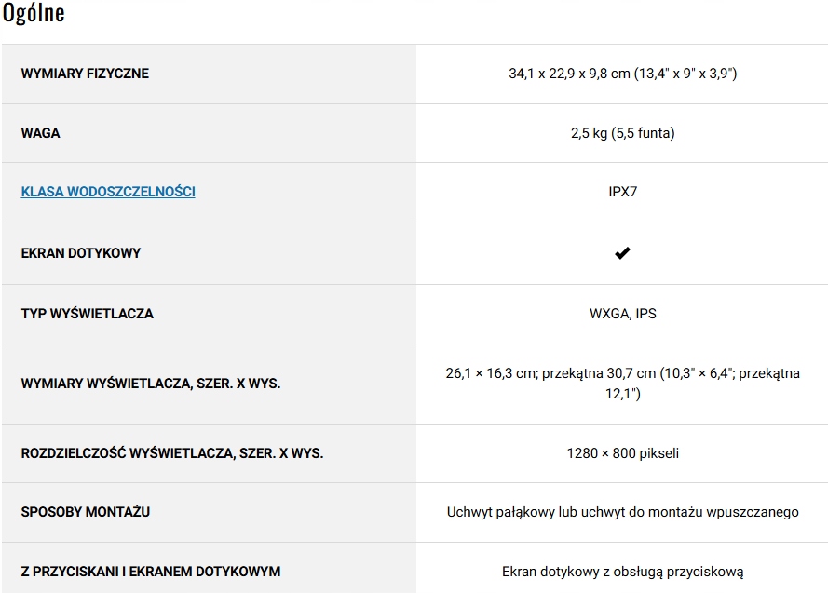Select the WYMIARY WYŚWIETLACZA, SZER. X WYS. label

coord(151,384)
